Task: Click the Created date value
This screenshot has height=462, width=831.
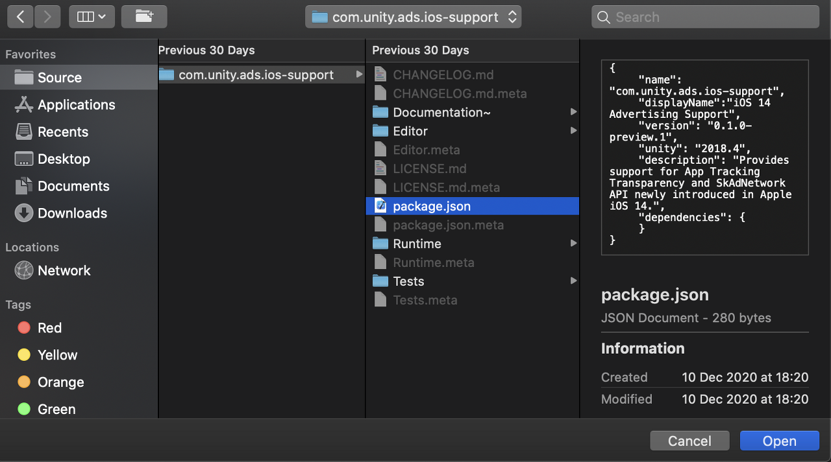Action: [745, 377]
